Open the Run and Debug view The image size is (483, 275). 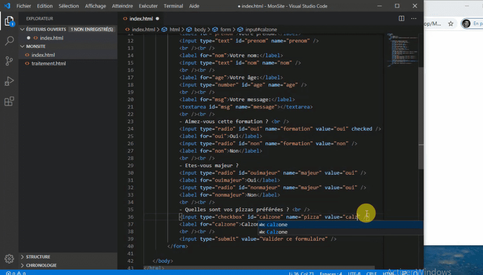coord(9,81)
